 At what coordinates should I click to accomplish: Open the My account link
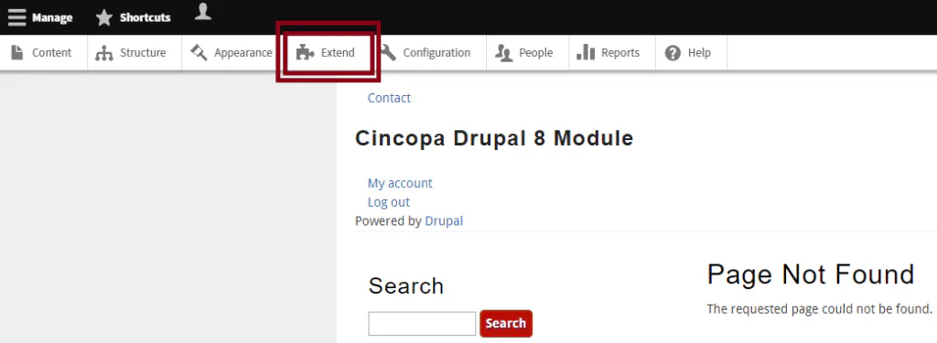(x=400, y=184)
